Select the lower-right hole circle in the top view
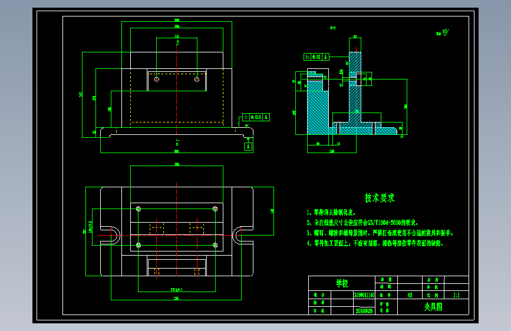 [215, 245]
